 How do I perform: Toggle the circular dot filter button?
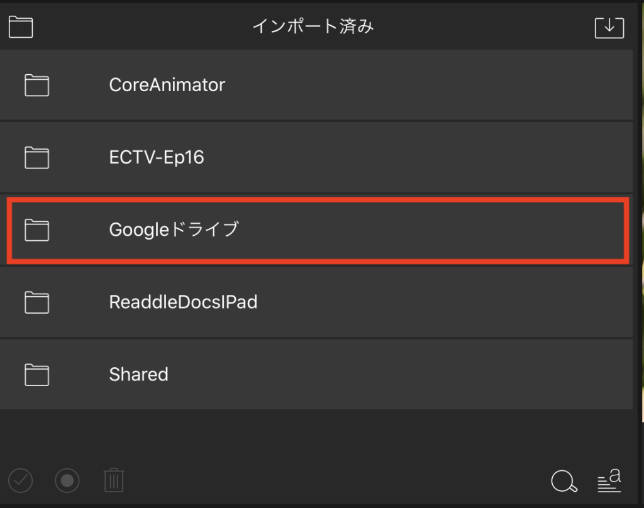(x=67, y=481)
